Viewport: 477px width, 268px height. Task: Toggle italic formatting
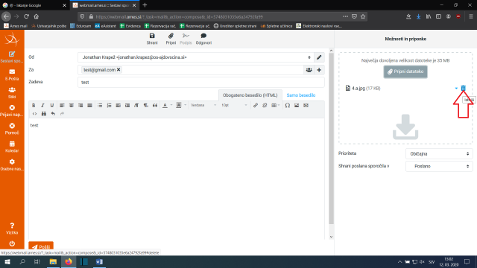pos(42,105)
